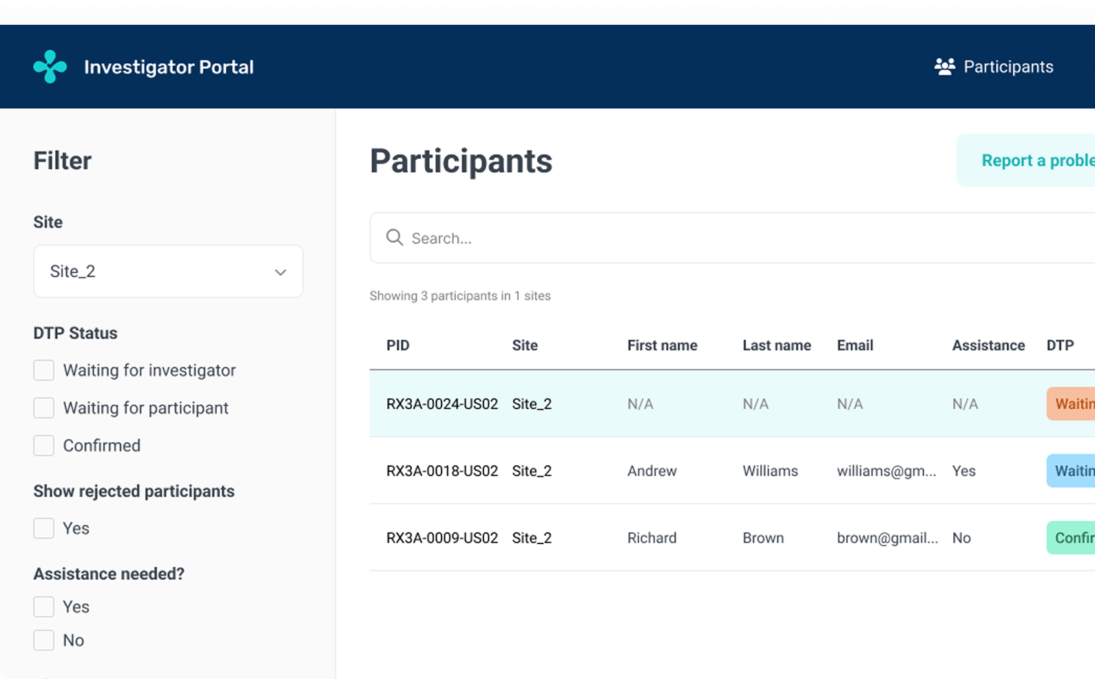Check Waiting for investigator filter

pos(44,370)
